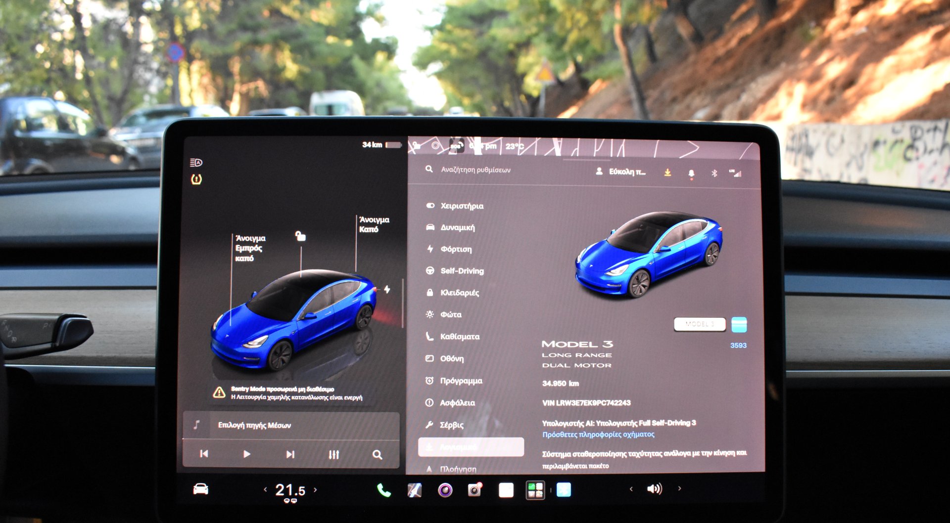The height and width of the screenshot is (523, 950).
Task: Mute the volume speaker icon
Action: 654,489
